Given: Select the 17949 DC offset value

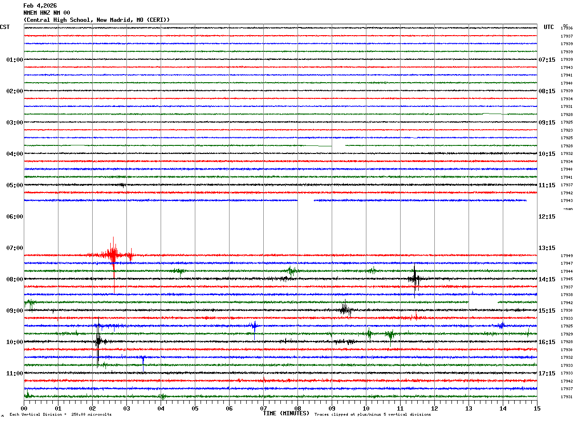Looking at the screenshot, I should [x=566, y=256].
